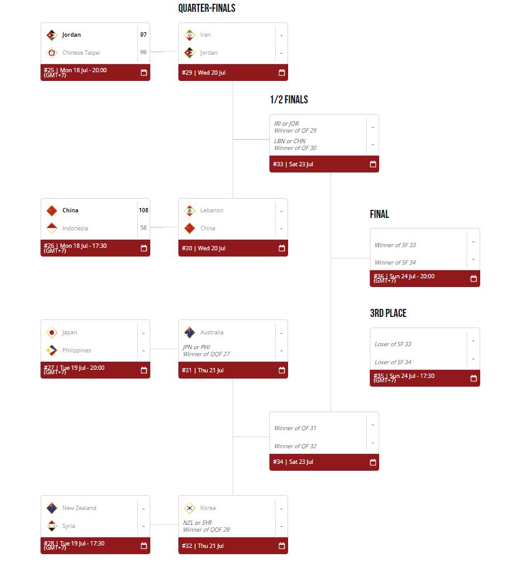Viewport: 512px width, 566px height.
Task: Click calendar icon on semi-final #33
Action: pyautogui.click(x=373, y=164)
